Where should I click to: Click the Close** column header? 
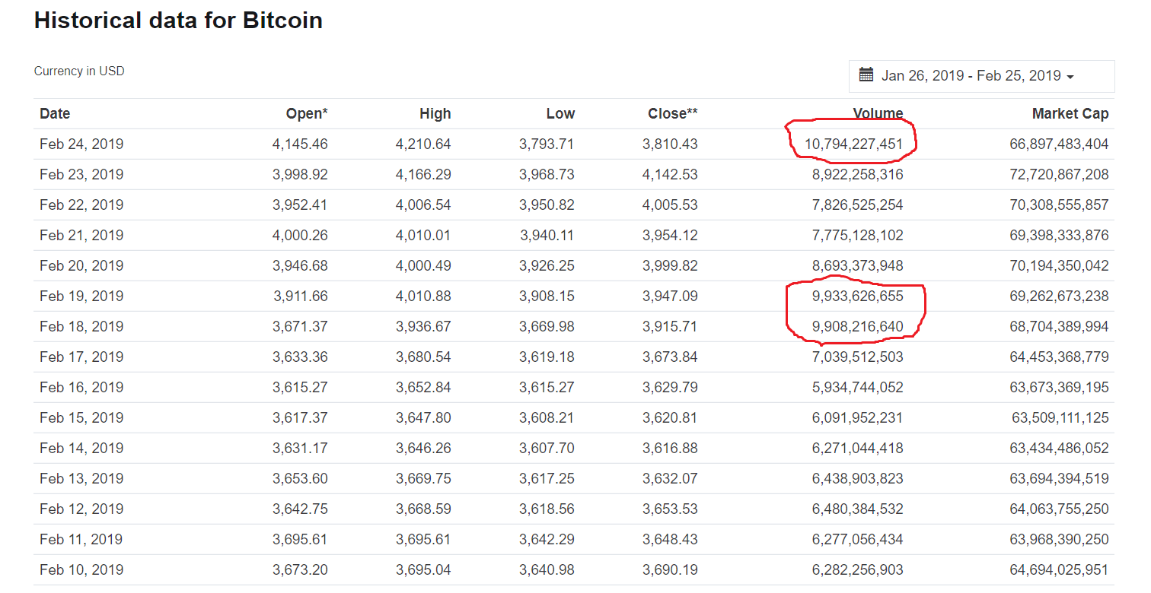[x=673, y=113]
